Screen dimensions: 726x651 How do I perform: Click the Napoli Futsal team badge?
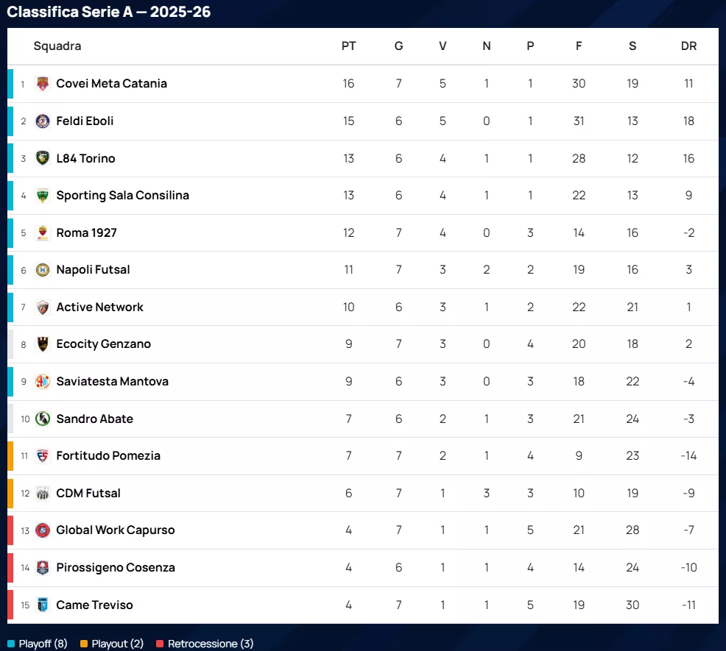point(43,270)
